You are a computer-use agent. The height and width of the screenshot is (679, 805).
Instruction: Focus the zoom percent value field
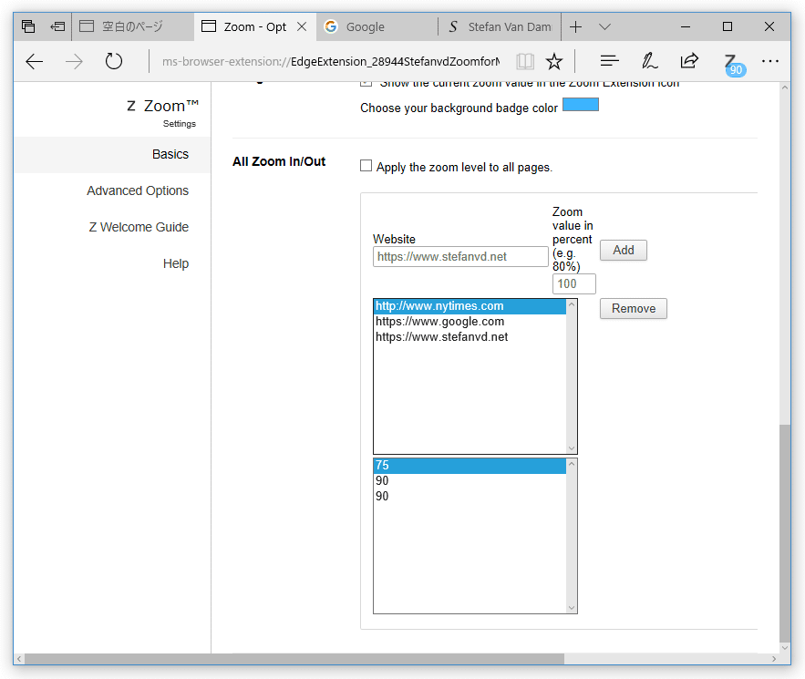coord(574,283)
